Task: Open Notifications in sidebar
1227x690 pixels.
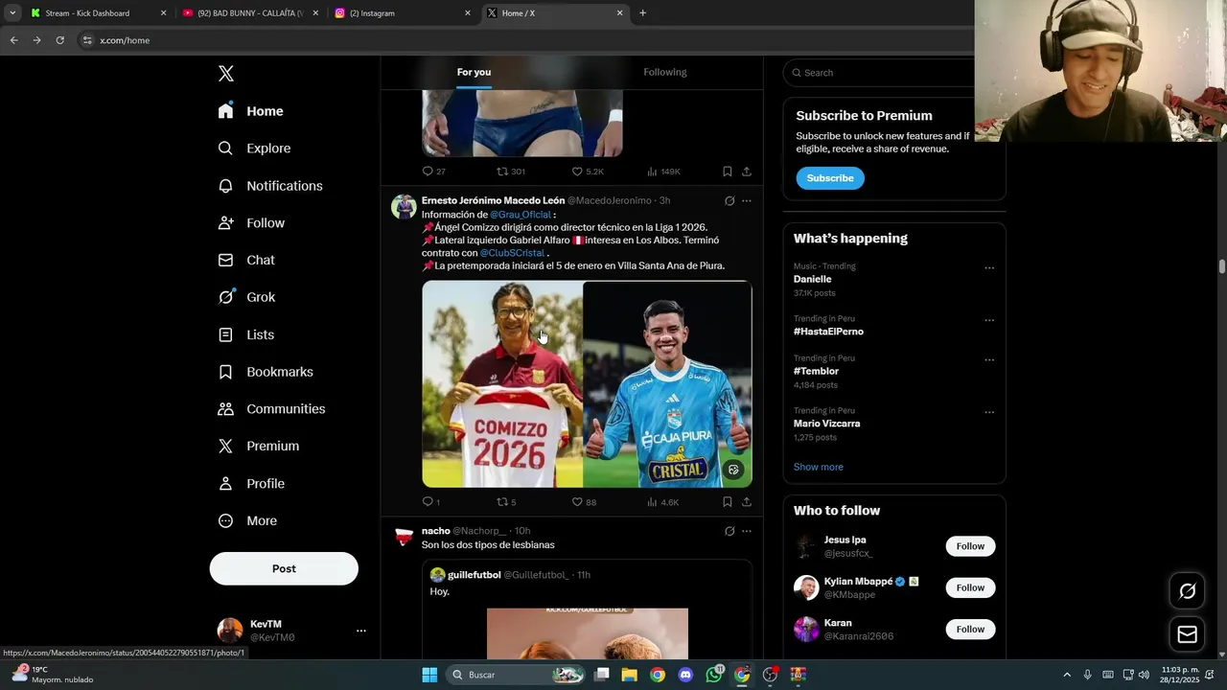Action: pos(270,186)
